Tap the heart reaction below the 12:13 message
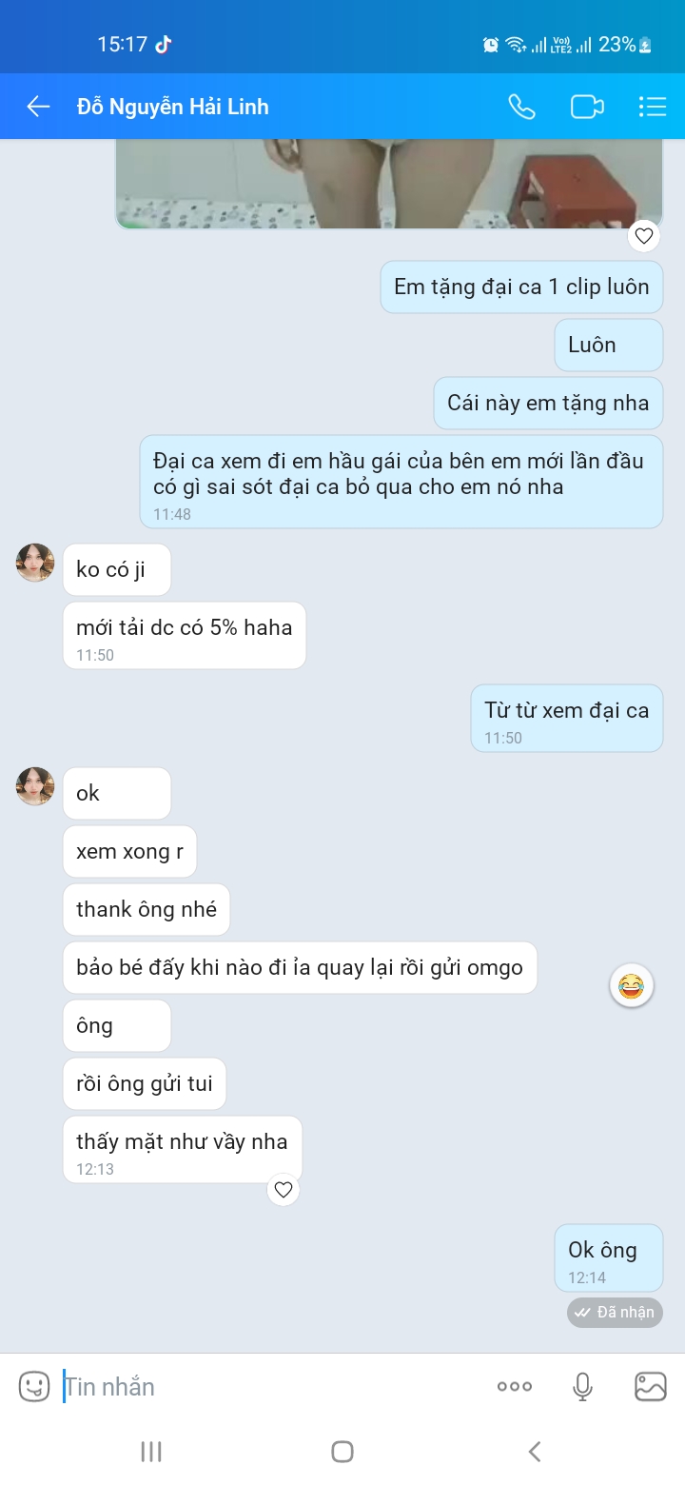The height and width of the screenshot is (1485, 685). coord(283,1189)
